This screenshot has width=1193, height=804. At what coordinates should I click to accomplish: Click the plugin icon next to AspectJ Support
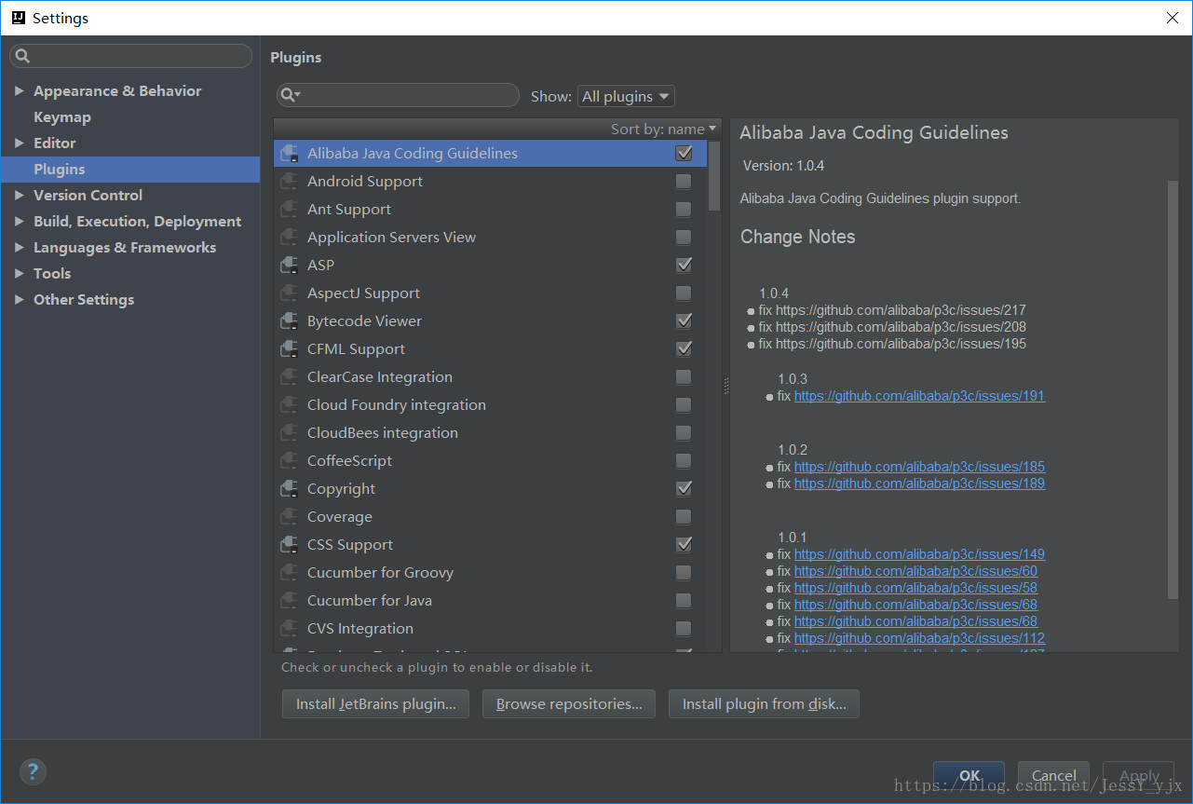[x=290, y=293]
